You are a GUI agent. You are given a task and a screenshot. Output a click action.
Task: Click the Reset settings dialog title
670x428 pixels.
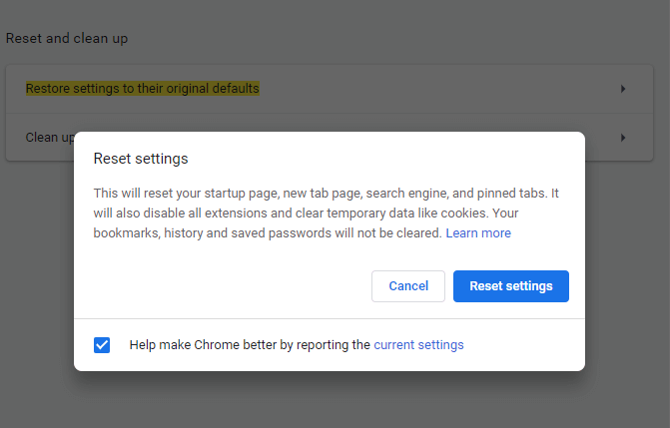[x=141, y=159]
